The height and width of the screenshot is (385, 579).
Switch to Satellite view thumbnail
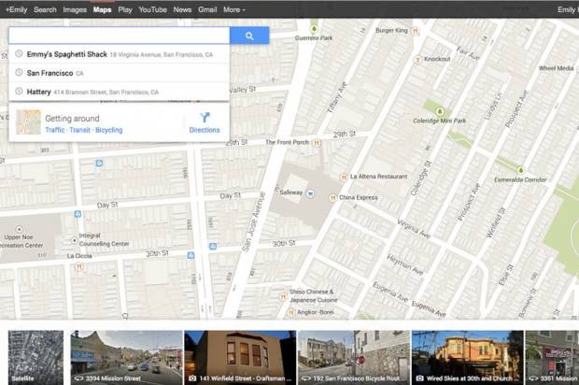35,357
